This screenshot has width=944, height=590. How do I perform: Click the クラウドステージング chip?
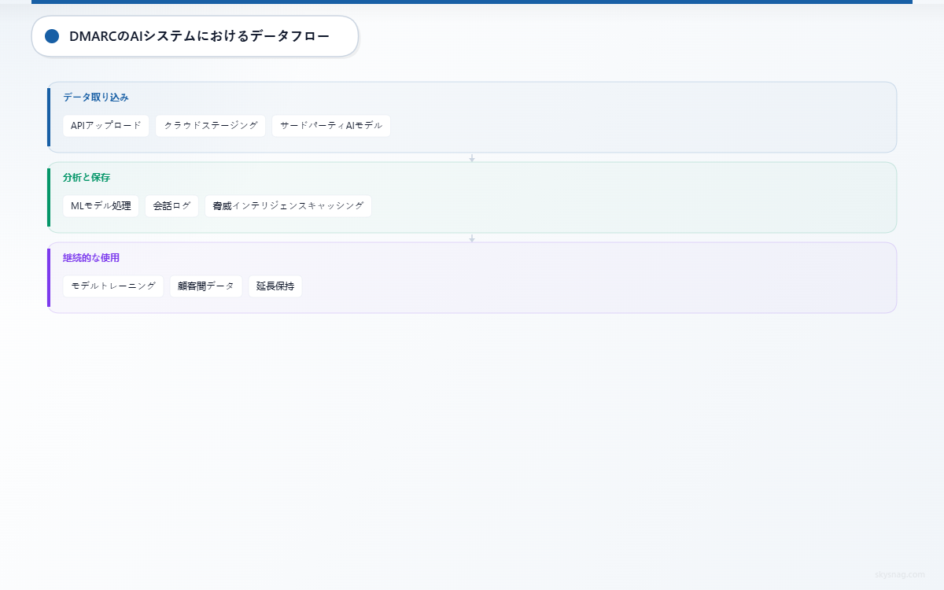click(211, 126)
